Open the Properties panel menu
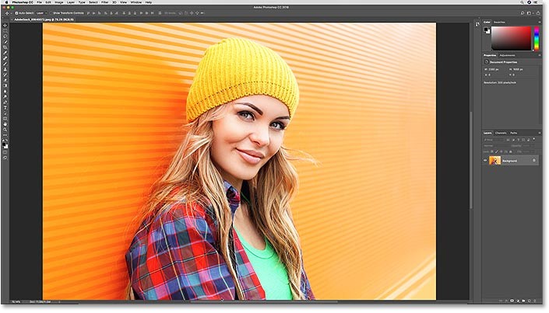 (540, 55)
